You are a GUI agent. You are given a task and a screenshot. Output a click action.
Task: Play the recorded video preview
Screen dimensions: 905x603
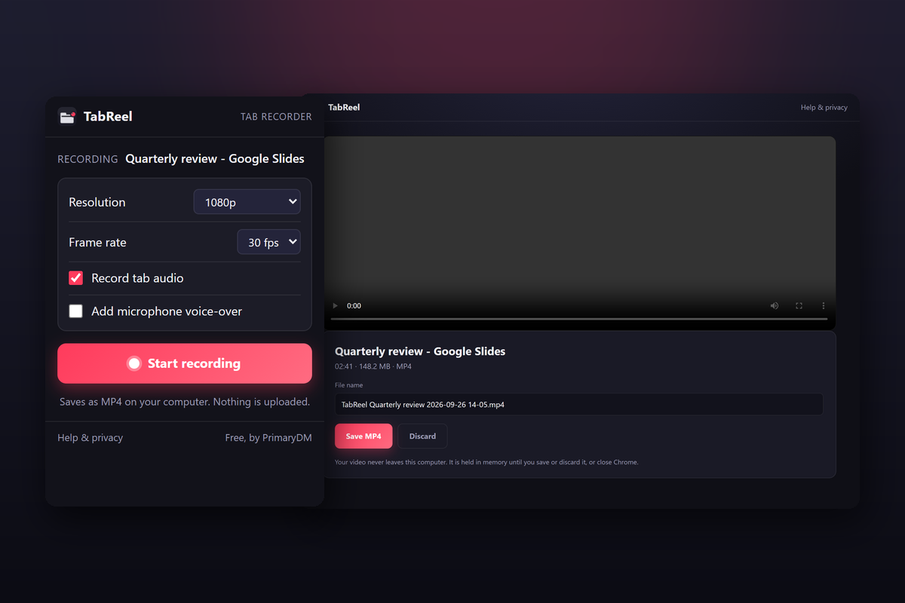coord(336,306)
